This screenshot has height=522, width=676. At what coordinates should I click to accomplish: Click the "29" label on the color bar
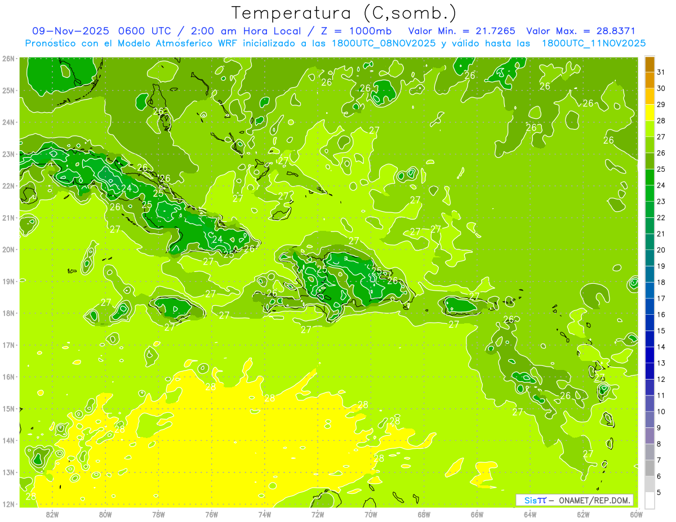pos(661,104)
